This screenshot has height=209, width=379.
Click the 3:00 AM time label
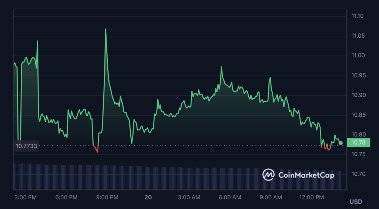(x=189, y=198)
